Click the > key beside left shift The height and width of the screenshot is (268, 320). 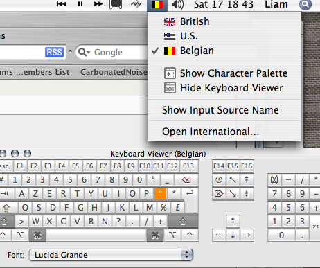pos(21,222)
